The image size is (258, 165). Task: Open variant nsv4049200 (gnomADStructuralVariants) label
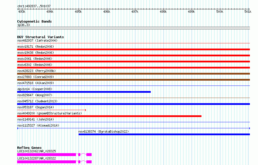tap(50, 113)
